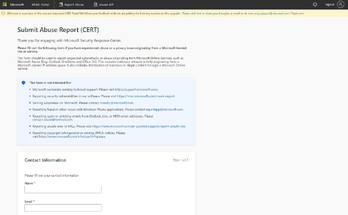The width and height of the screenshot is (348, 215).
Task: Open the Abuse API tab
Action: [x=104, y=4]
